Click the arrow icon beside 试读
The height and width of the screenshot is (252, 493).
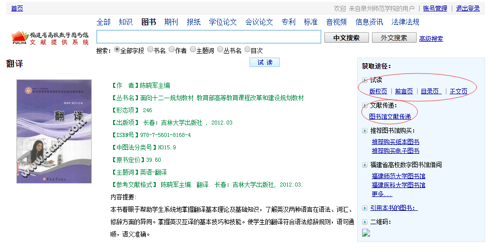click(x=365, y=80)
